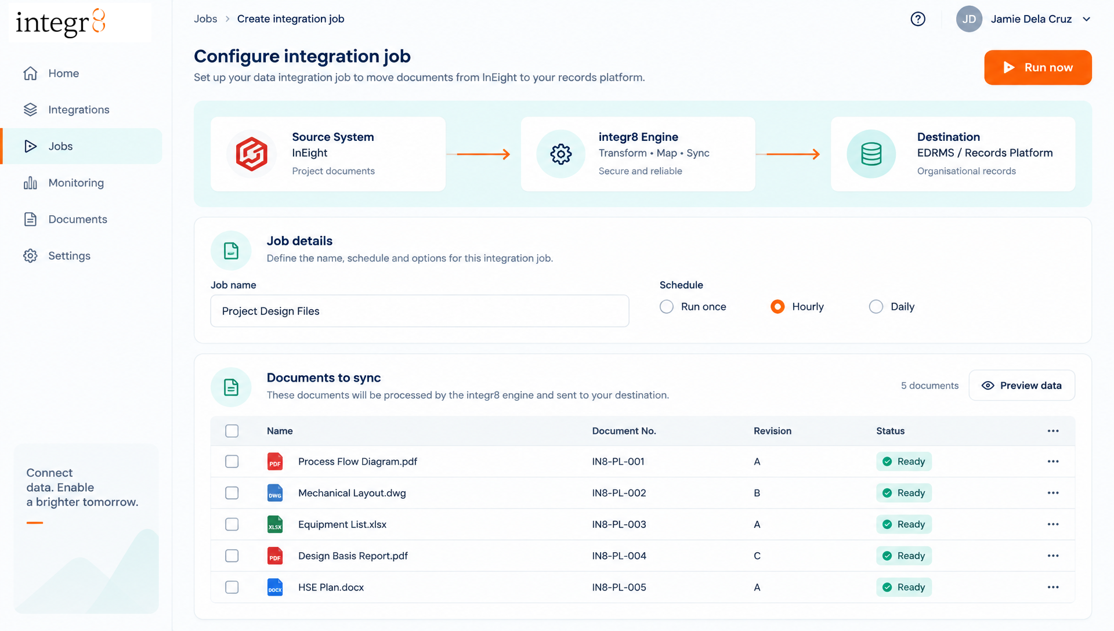The height and width of the screenshot is (631, 1114).
Task: Click the Equipment List.xlsx file name
Action: 342,524
